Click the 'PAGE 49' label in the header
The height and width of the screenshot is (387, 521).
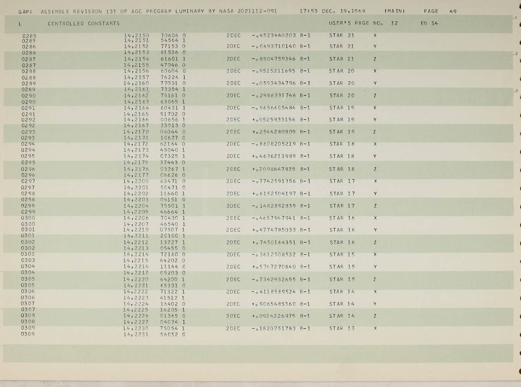point(440,11)
